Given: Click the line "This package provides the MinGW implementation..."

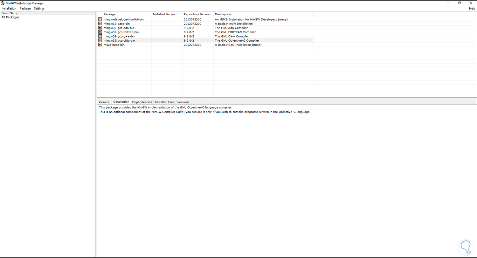Looking at the screenshot, I should point(166,108).
